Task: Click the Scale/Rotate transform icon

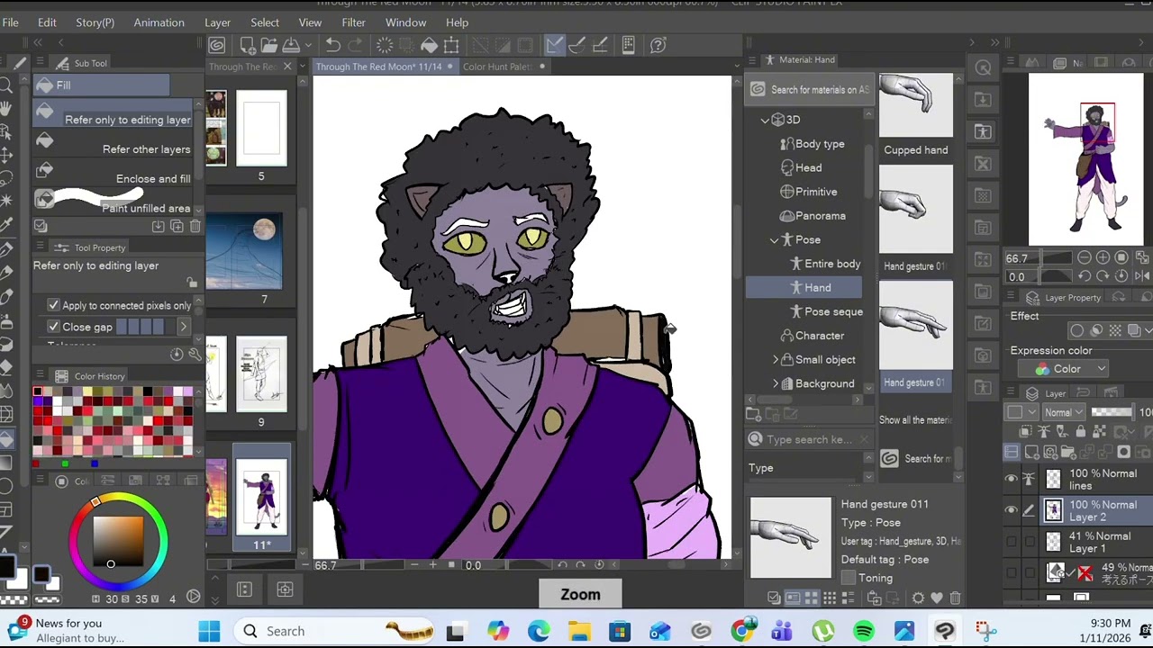Action: [x=451, y=45]
